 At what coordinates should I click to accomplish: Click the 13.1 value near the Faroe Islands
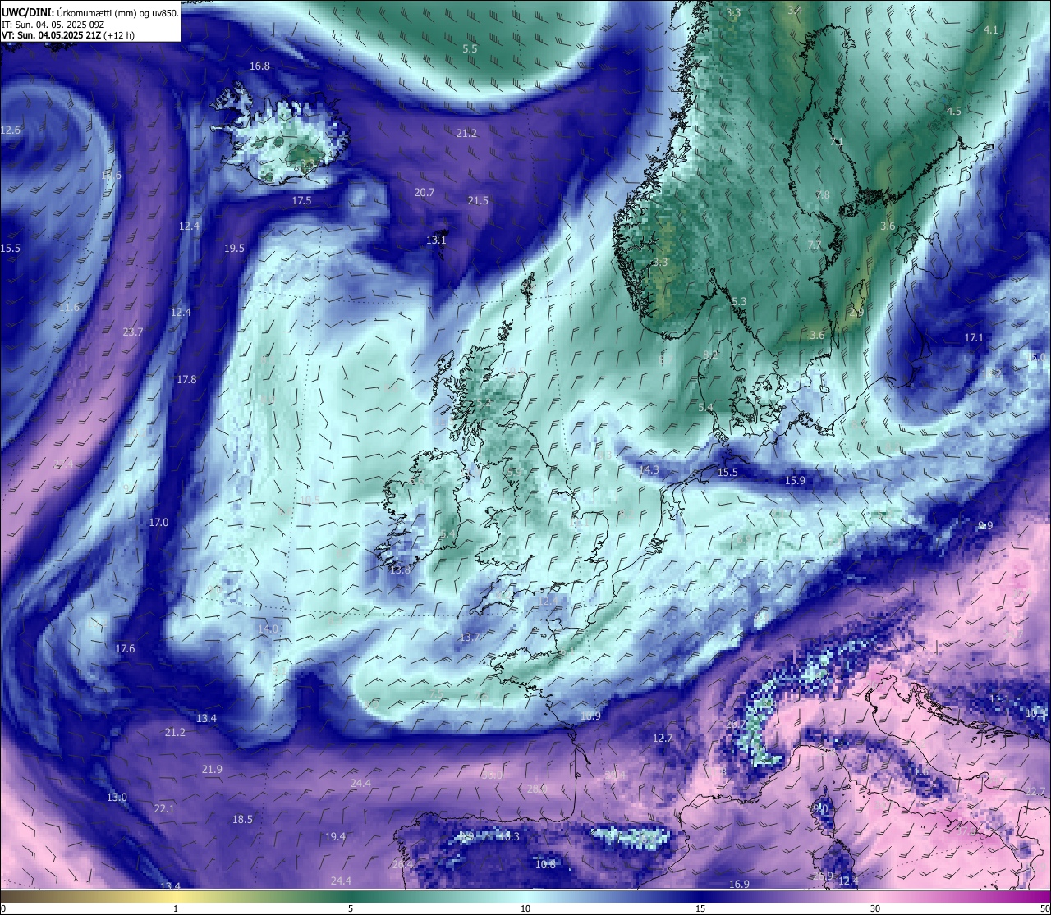[x=436, y=240]
